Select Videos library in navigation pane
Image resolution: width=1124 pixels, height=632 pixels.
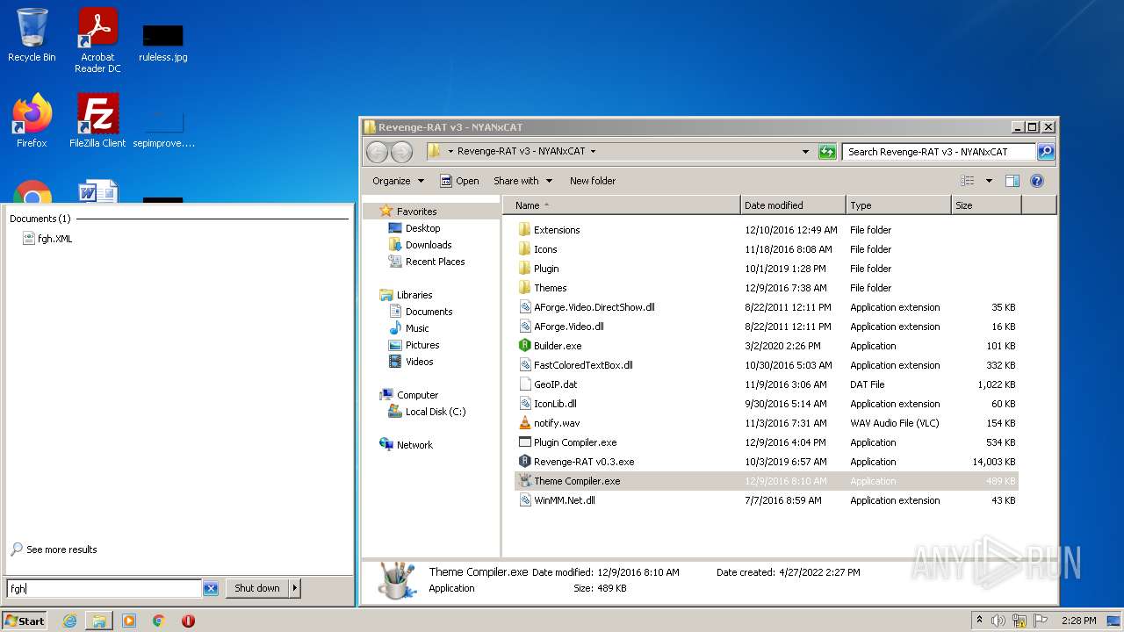[410, 362]
